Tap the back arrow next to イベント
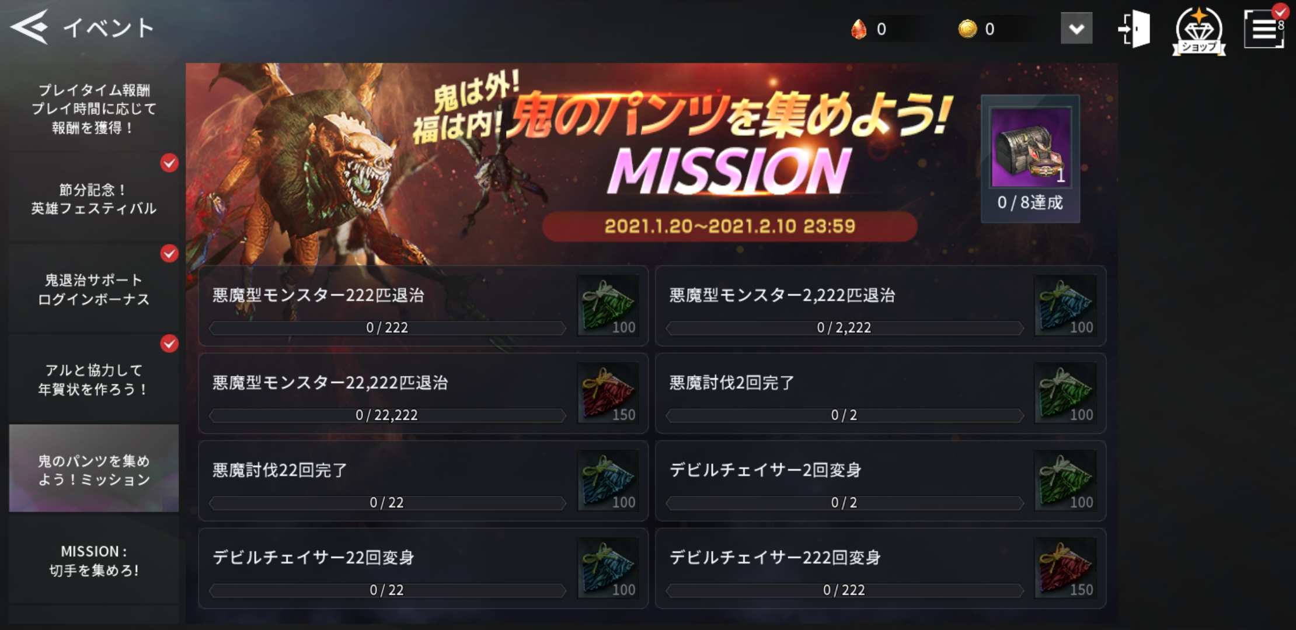 click(x=29, y=27)
